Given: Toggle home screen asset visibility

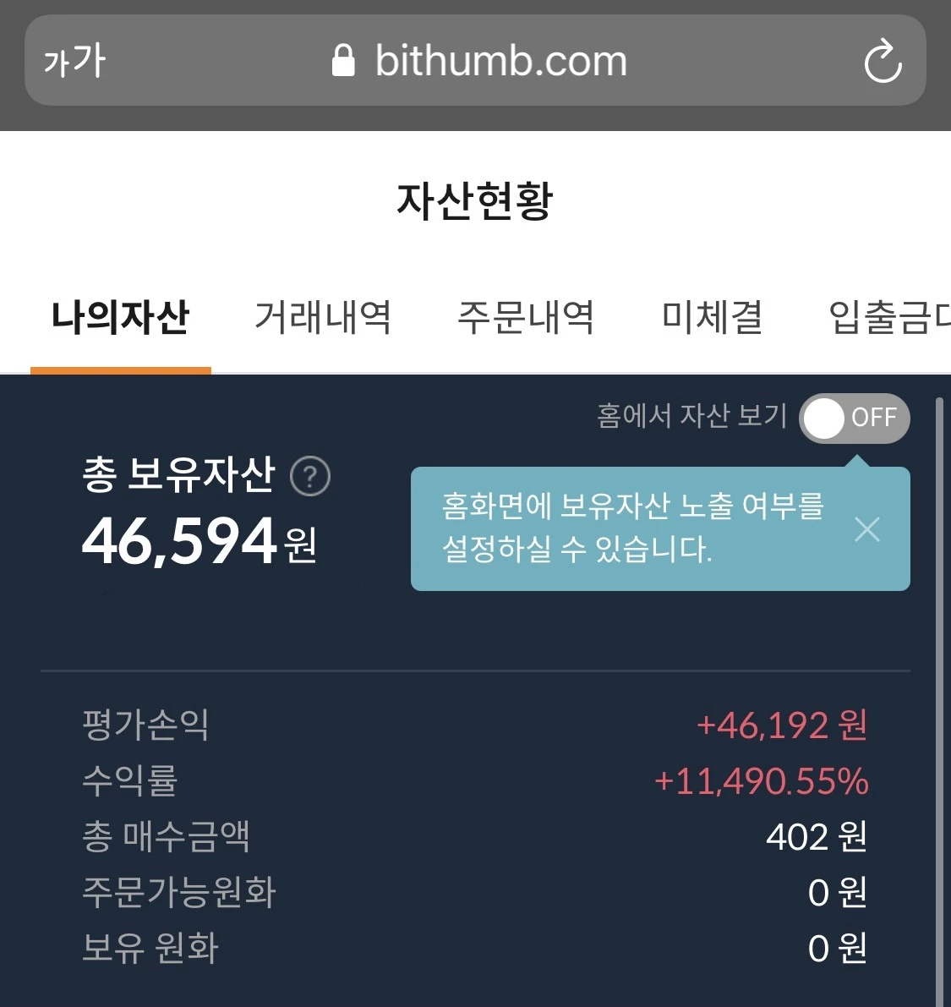Looking at the screenshot, I should tap(854, 418).
